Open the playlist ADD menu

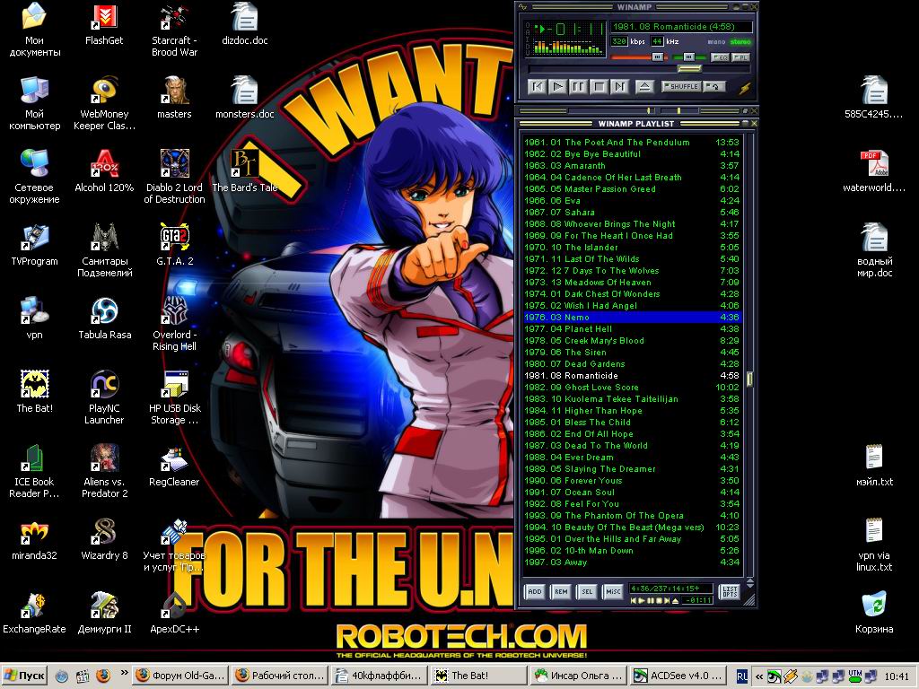click(x=535, y=592)
